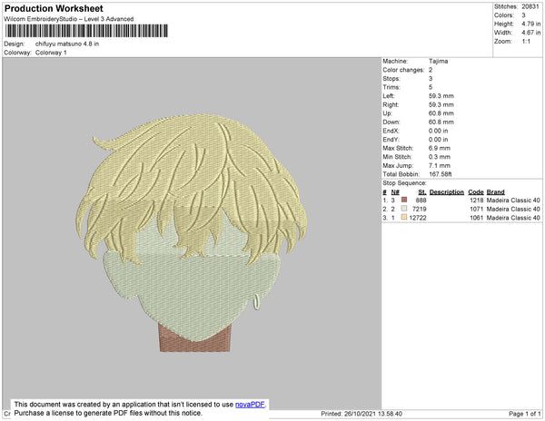Click the Colors value 3
The height and width of the screenshot is (421, 545).
[x=523, y=15]
